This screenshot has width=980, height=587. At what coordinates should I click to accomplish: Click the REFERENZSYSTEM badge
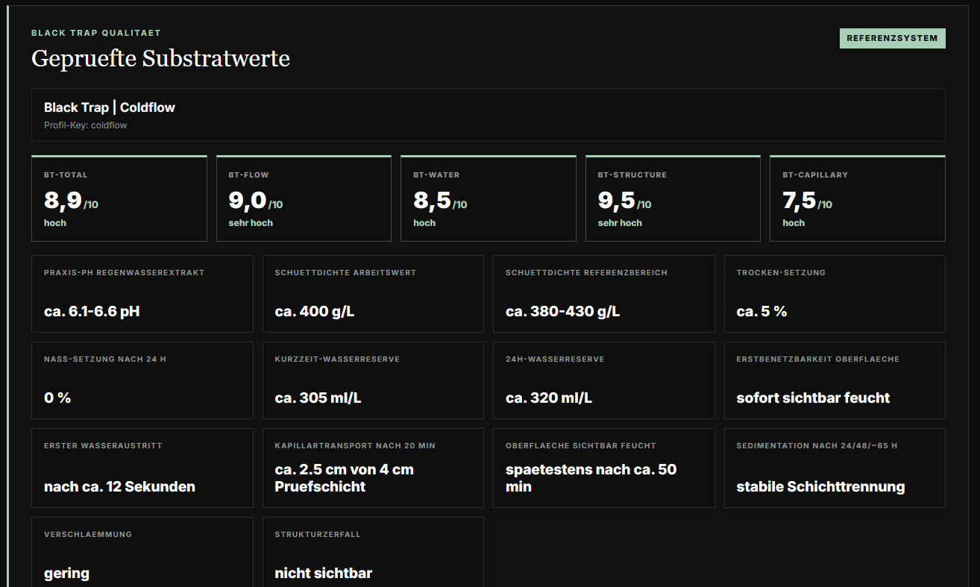click(x=892, y=38)
